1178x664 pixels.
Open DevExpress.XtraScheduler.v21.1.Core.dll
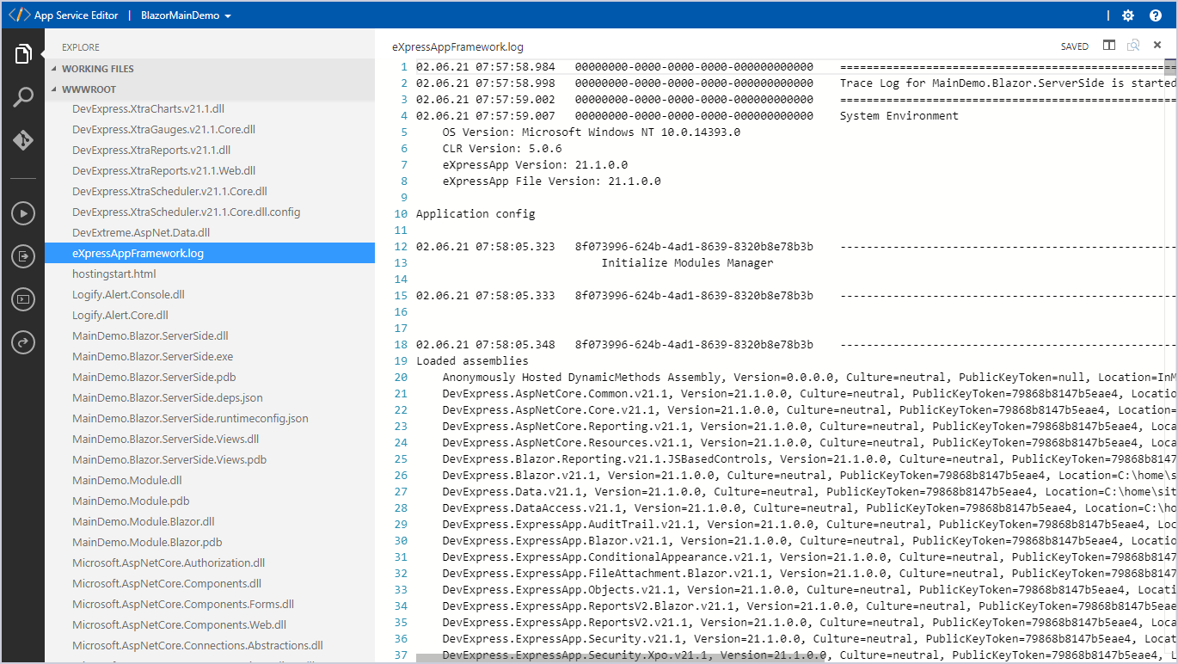click(x=169, y=191)
